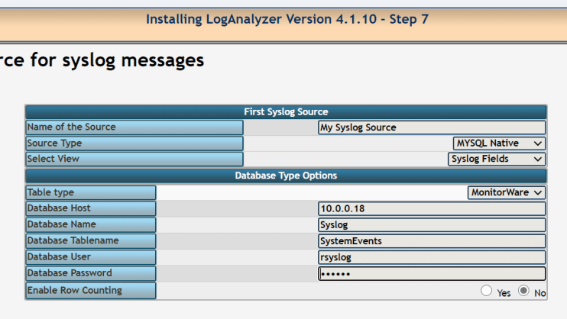
Task: Expand the Select View Syslog Fields dropdown
Action: 497,159
